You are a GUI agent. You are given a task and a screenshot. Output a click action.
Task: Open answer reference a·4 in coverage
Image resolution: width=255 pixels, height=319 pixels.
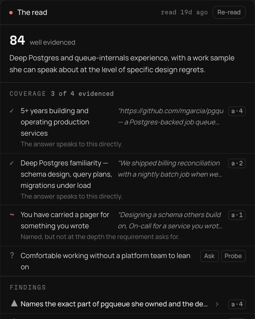(x=237, y=111)
